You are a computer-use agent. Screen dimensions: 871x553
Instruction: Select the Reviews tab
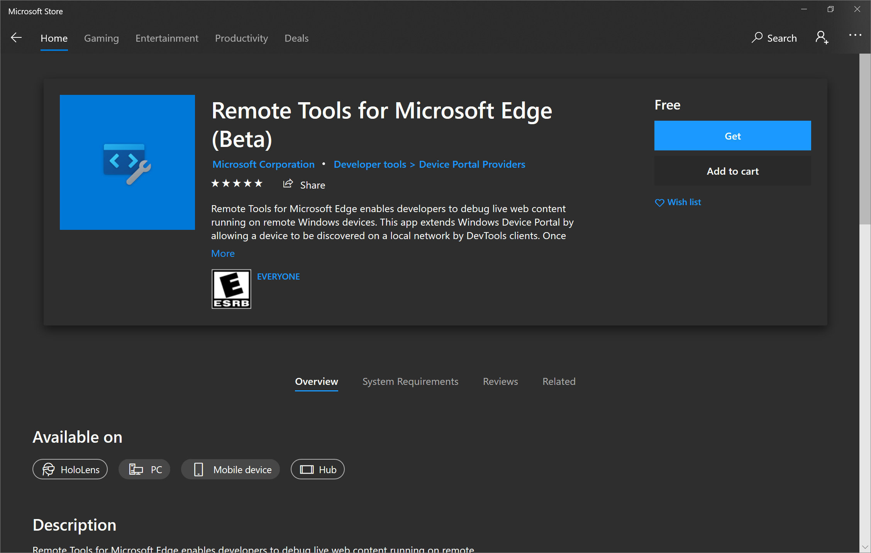(500, 381)
